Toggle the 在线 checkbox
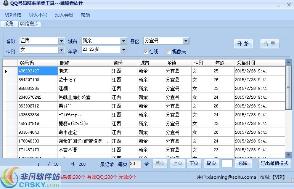 point(146,51)
